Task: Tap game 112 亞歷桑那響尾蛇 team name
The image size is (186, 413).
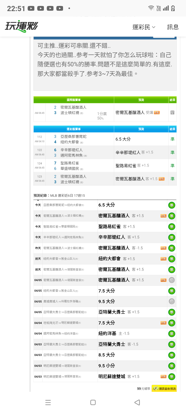Action: (74, 137)
